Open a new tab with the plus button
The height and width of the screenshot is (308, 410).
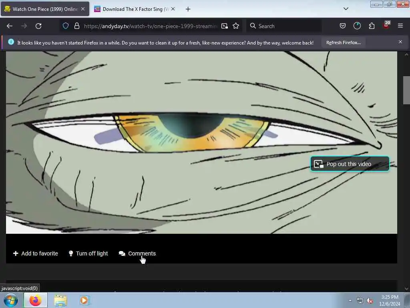click(x=188, y=9)
